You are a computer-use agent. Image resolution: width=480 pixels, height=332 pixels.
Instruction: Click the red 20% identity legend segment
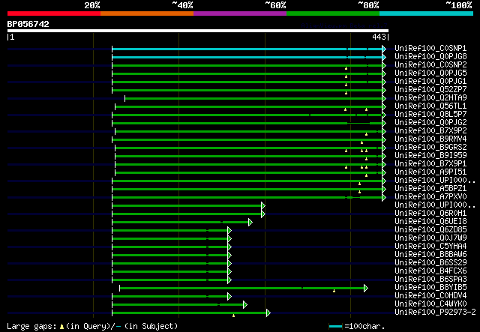pos(54,13)
